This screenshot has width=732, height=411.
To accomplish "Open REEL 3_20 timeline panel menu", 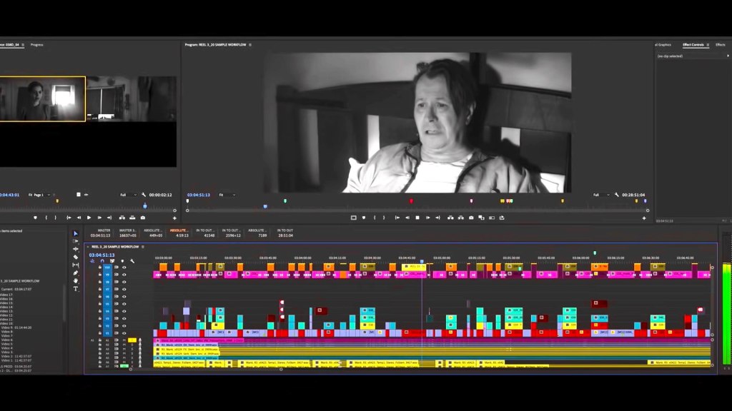I will (x=143, y=246).
